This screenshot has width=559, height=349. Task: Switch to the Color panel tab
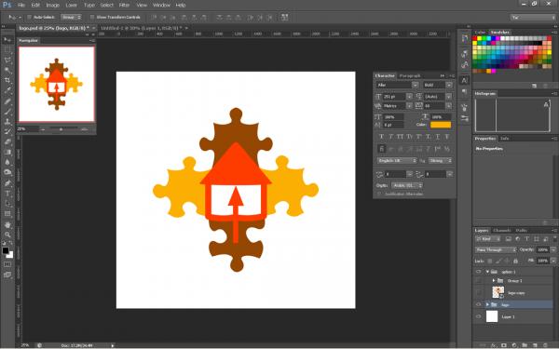coord(480,33)
